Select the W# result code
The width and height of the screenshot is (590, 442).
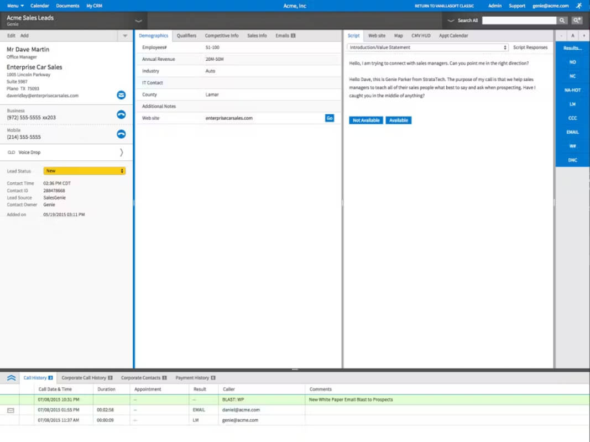[573, 146]
